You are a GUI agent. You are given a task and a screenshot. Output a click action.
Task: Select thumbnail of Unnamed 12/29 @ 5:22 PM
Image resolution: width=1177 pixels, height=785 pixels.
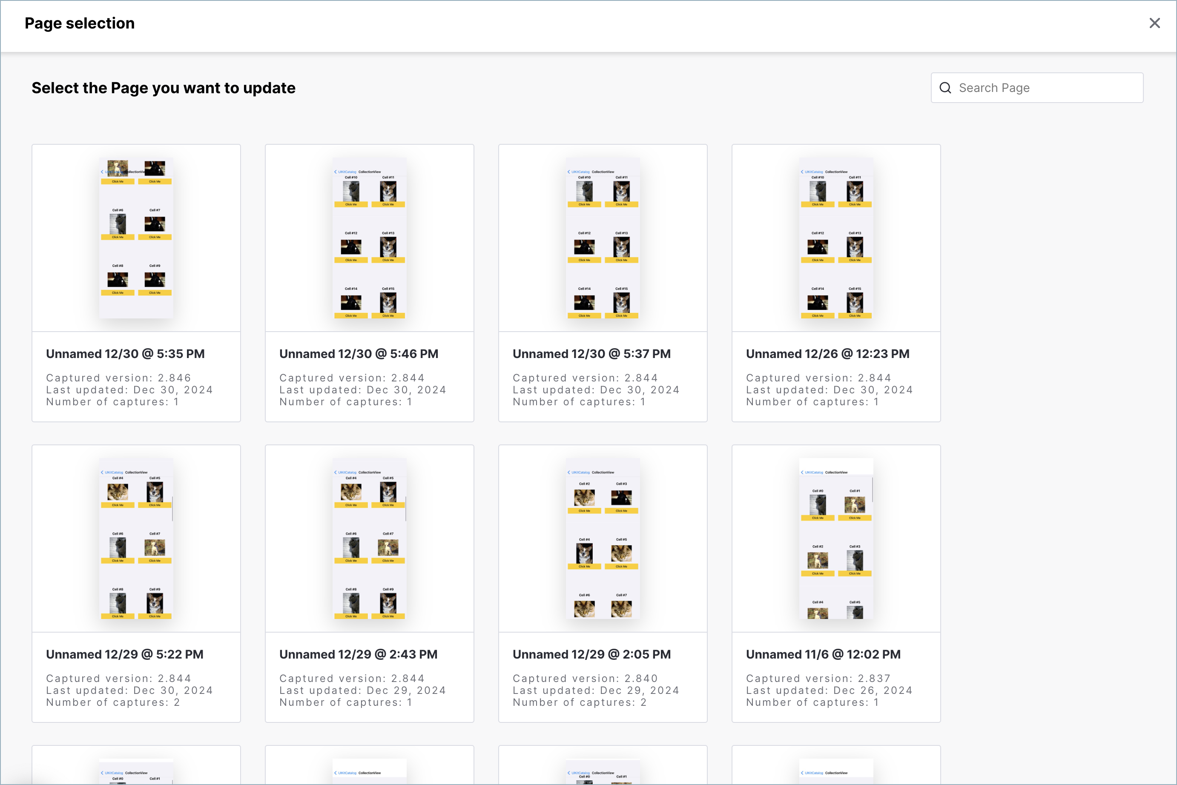pos(136,539)
